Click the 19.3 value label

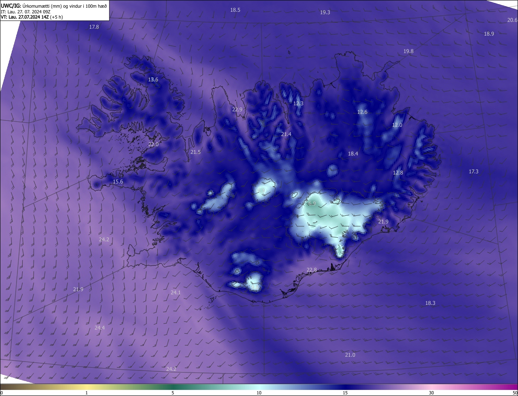pyautogui.click(x=325, y=13)
